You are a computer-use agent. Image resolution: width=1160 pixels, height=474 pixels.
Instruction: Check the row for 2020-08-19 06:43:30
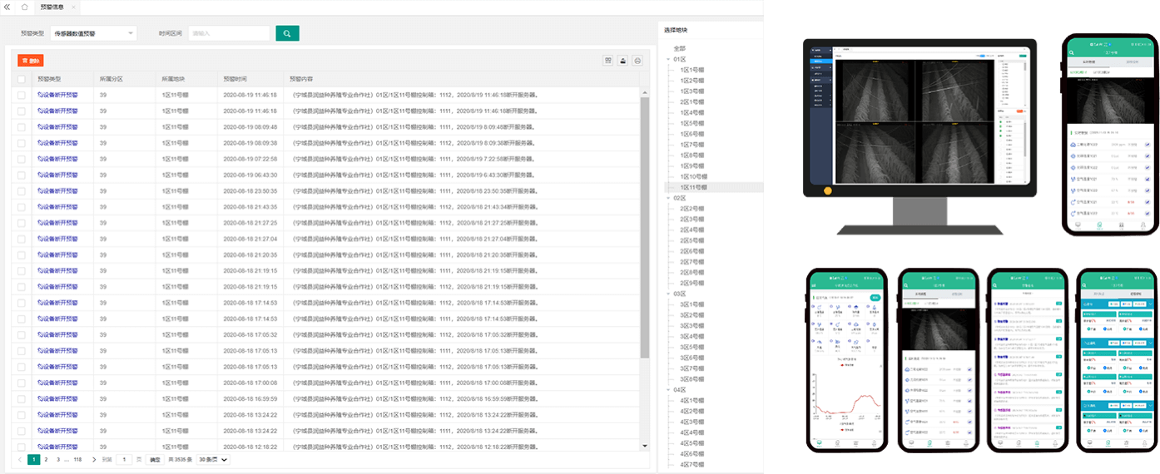22,175
